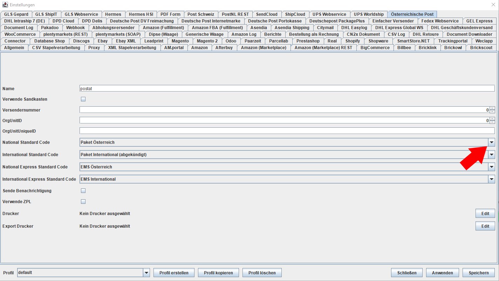Switch to the SendCloud tab

(x=267, y=14)
